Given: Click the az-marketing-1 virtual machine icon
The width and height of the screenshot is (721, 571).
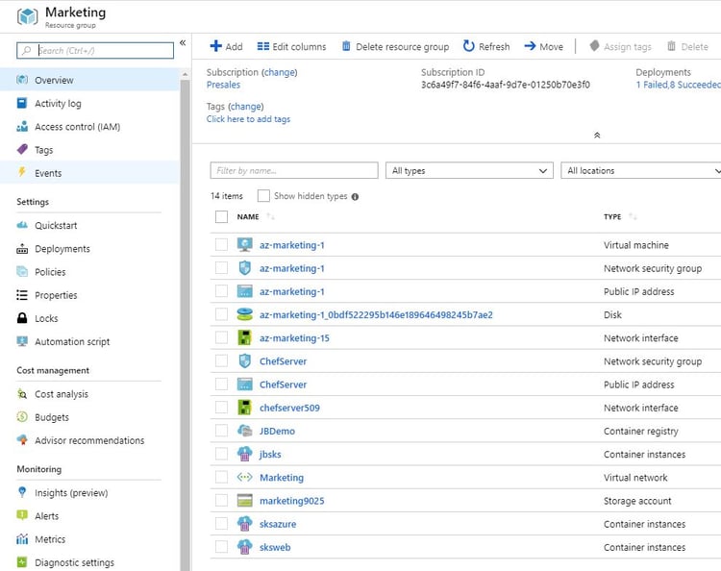Looking at the screenshot, I should pos(244,244).
